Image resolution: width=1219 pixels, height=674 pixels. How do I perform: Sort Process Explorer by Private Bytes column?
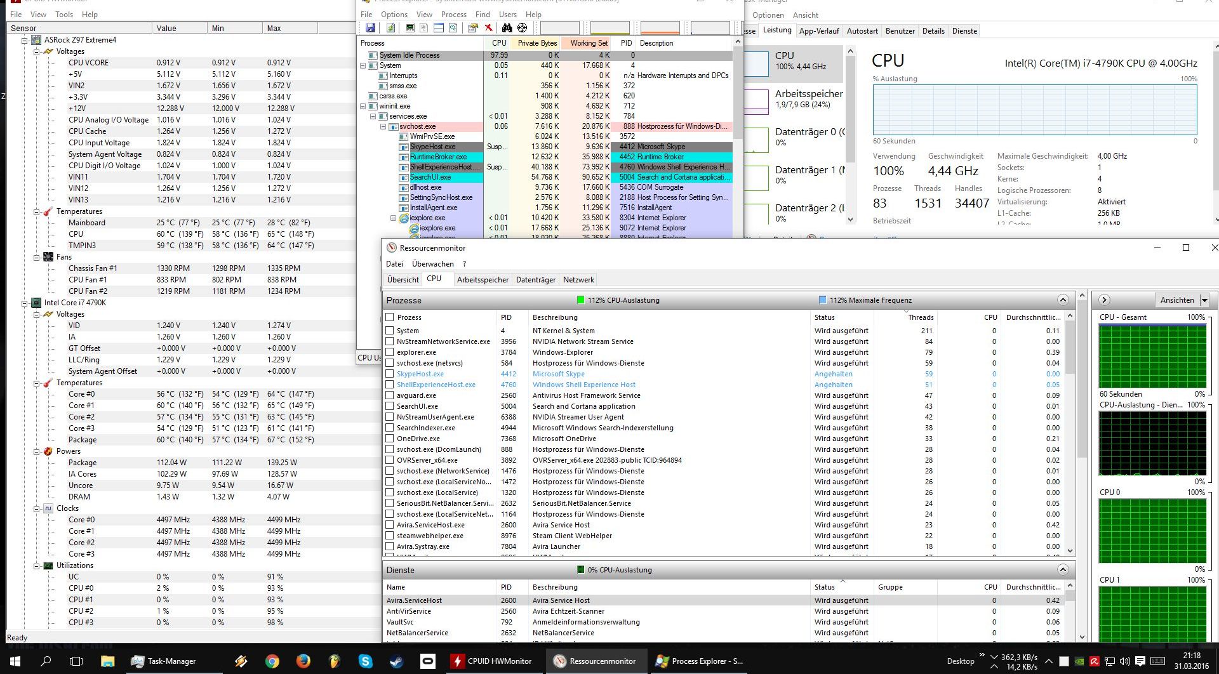[535, 43]
